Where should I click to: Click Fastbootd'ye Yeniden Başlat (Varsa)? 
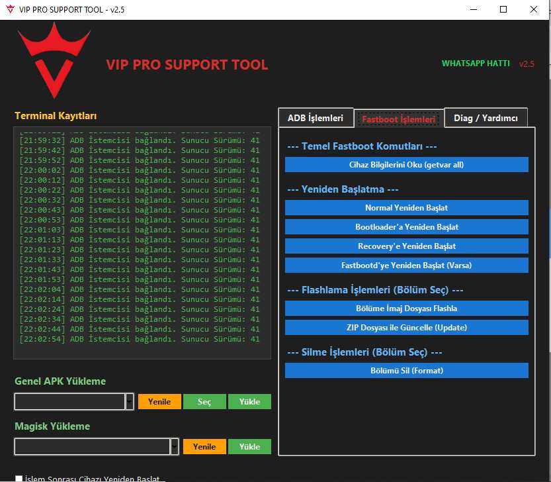tap(407, 265)
